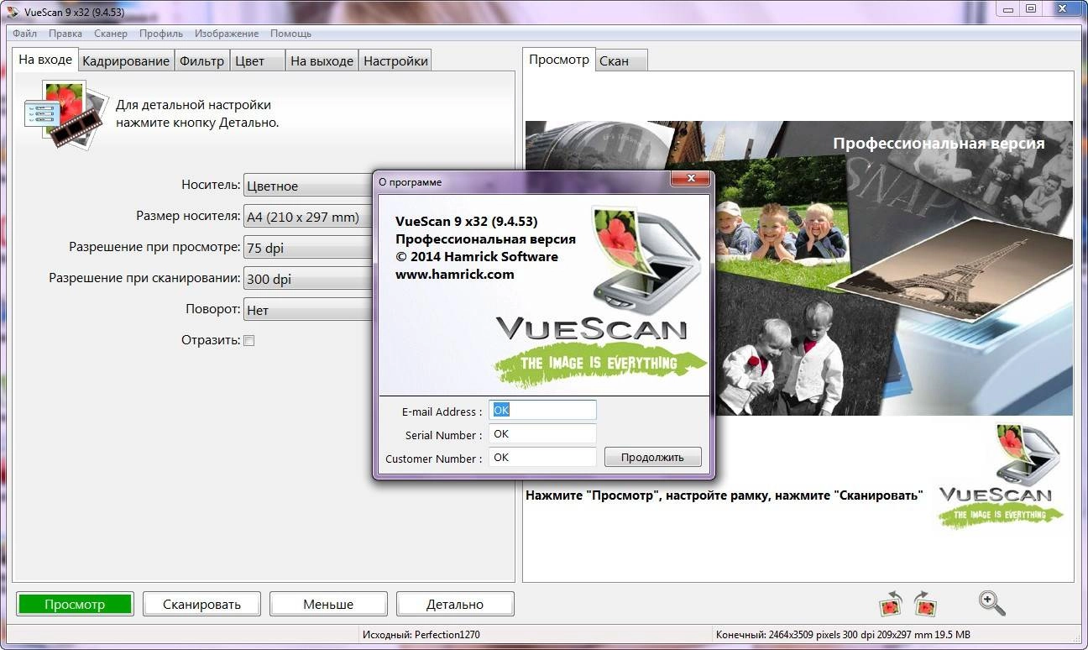This screenshot has width=1088, height=650.
Task: Click the Конечный output size status text
Action: [843, 635]
